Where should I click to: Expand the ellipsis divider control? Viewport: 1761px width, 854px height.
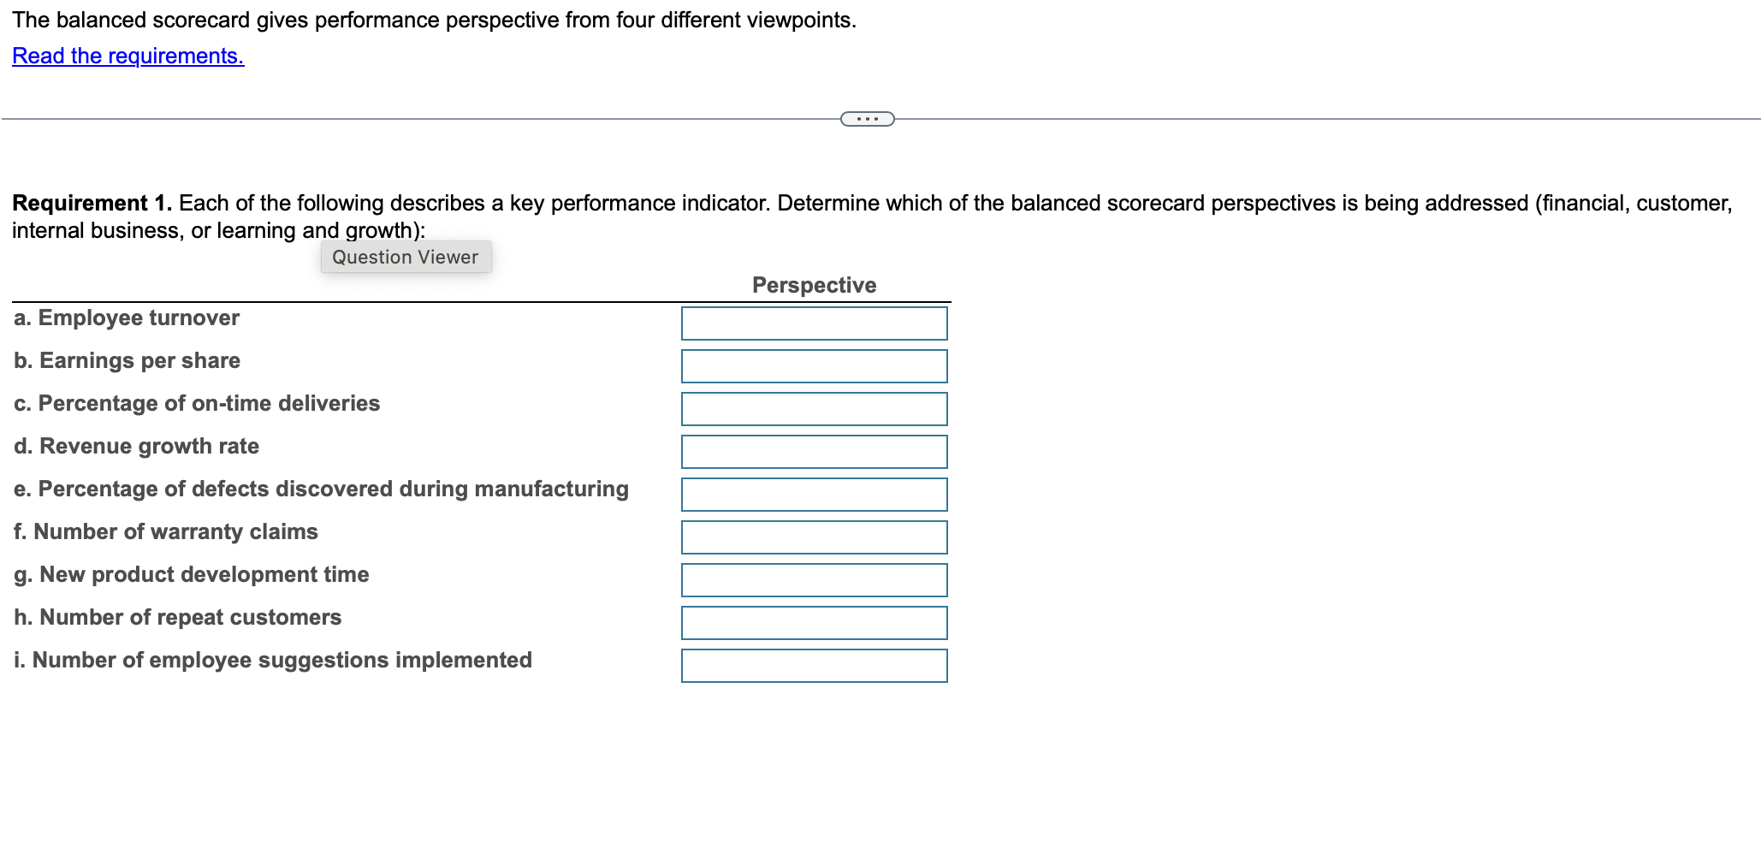866,118
